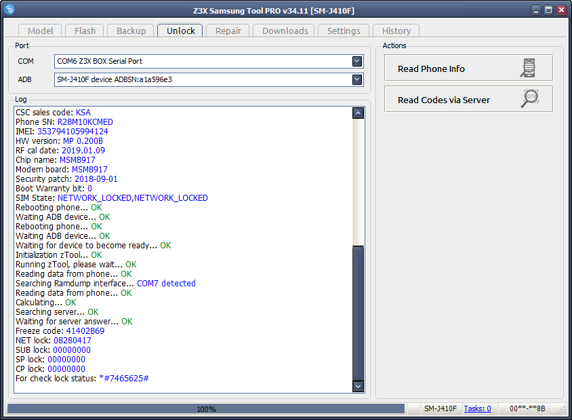
Task: Open the Settings tab
Action: click(344, 31)
